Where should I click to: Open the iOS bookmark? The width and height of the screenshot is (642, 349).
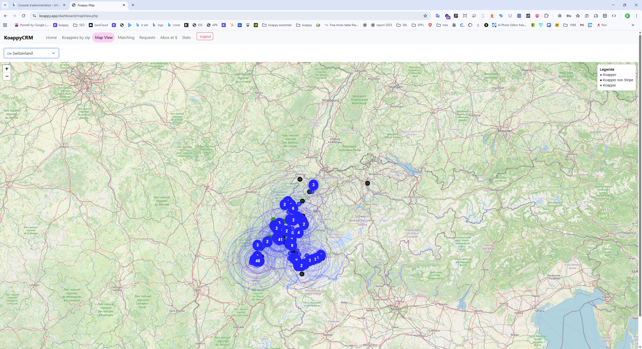click(197, 25)
